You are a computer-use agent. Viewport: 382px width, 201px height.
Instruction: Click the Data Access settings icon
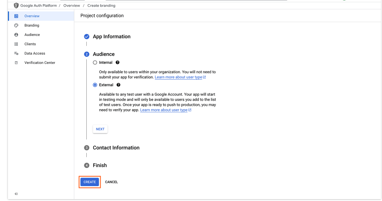[16, 53]
